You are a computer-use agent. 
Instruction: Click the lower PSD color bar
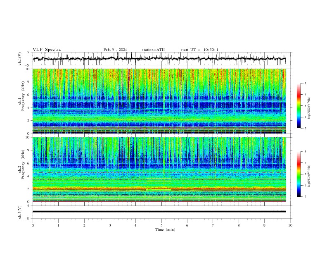click(299, 174)
